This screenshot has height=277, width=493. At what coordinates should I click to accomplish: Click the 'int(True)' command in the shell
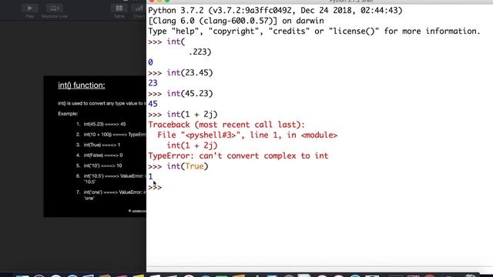tap(187, 166)
